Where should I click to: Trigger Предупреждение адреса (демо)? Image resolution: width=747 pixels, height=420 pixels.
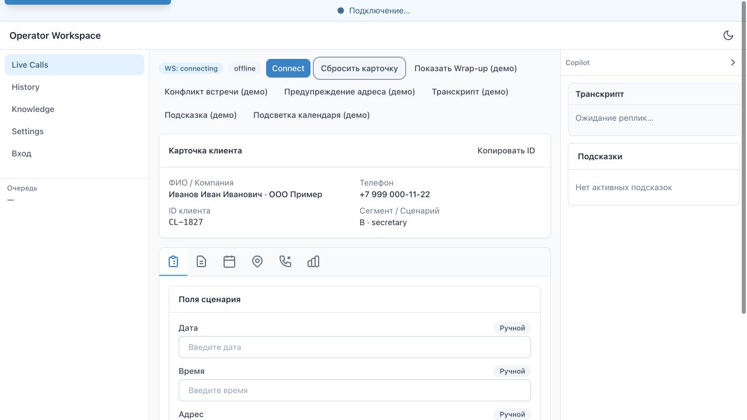350,92
